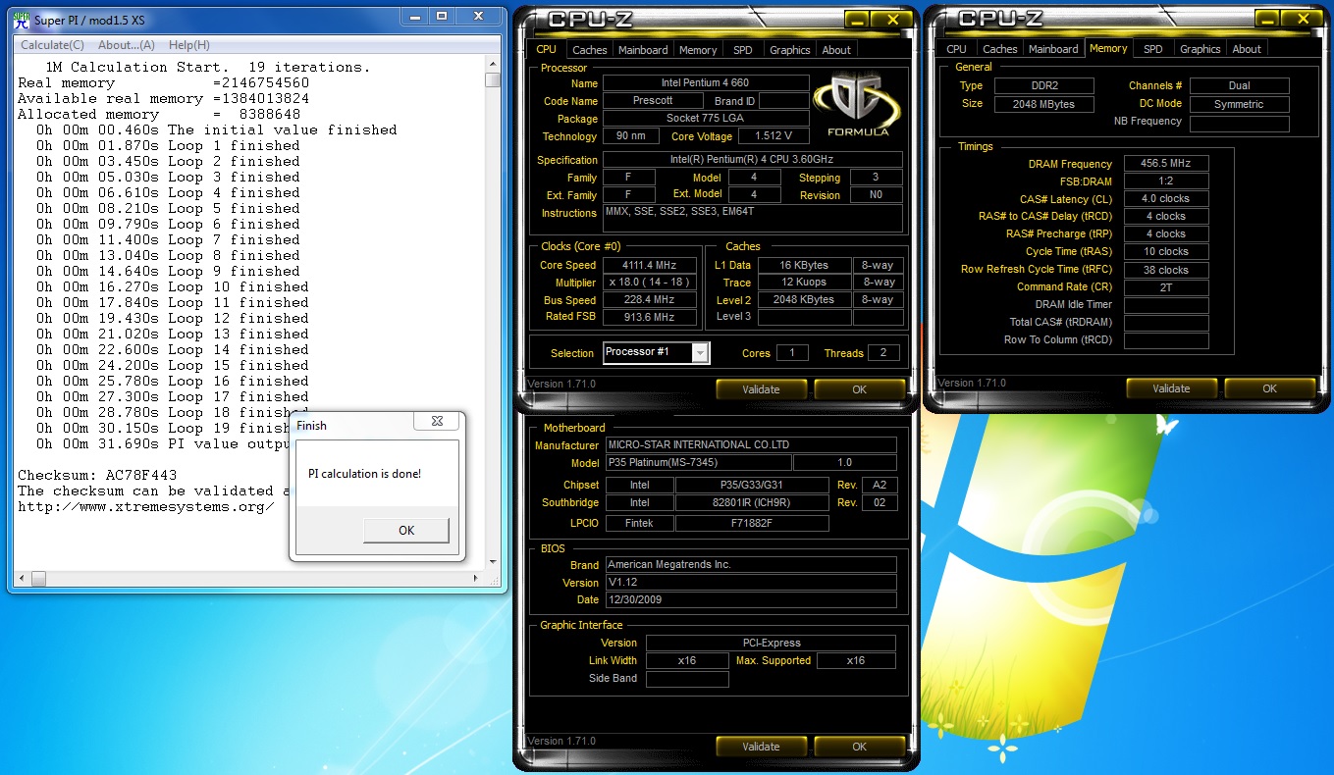Select CPU tab in CPU-Z memory window
The height and width of the screenshot is (775, 1334).
957,49
